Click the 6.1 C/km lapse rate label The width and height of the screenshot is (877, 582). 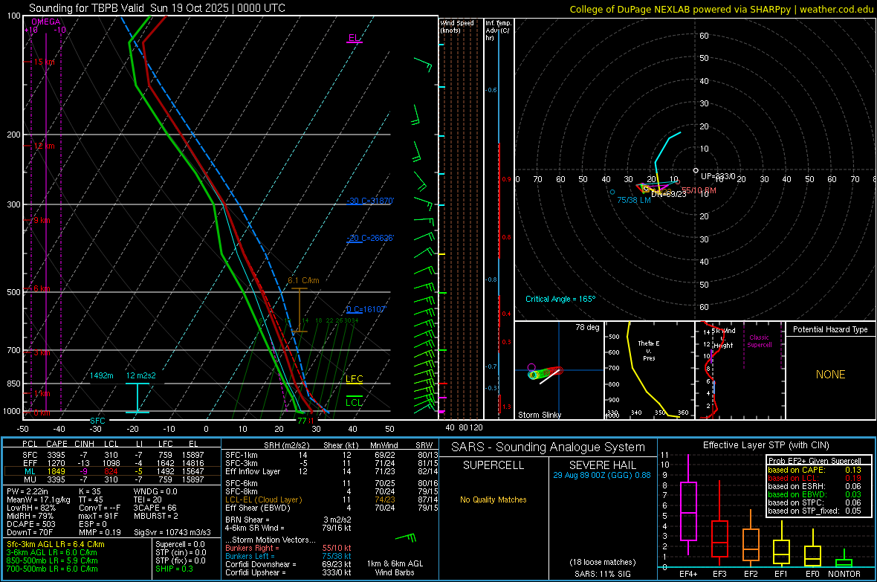[303, 280]
